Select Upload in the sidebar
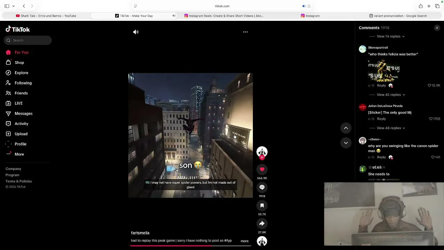Screen dimensions: 444x250 [x=17, y=134]
